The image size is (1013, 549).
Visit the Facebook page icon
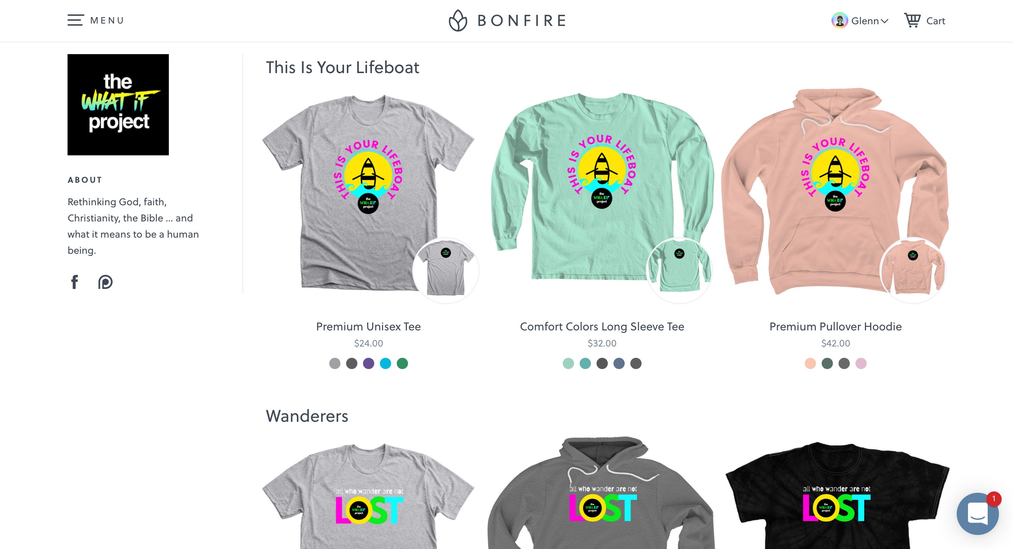[75, 282]
